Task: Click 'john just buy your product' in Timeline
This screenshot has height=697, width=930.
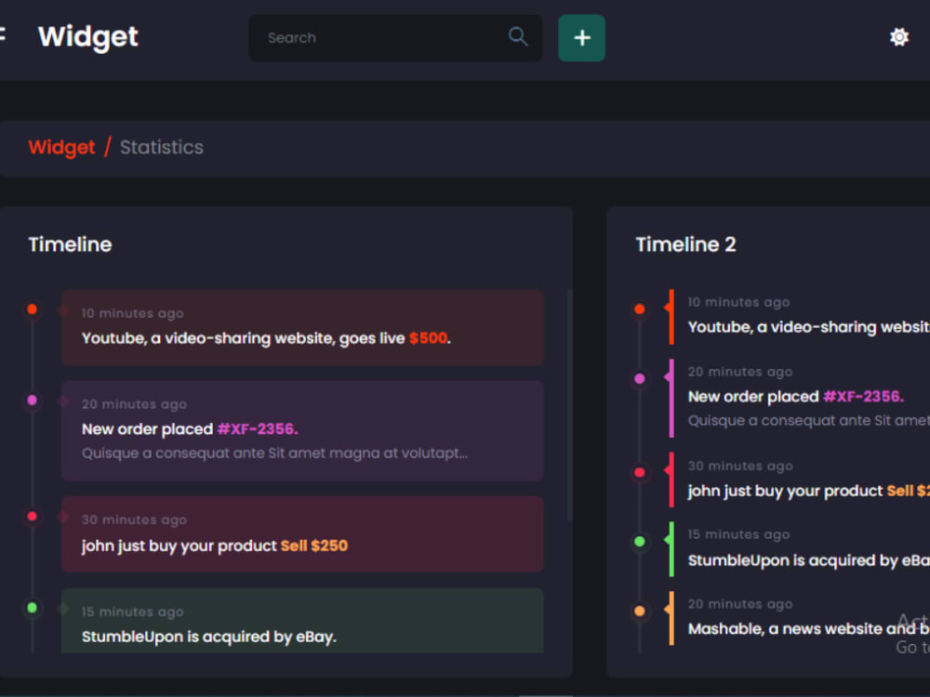Action: tap(179, 546)
